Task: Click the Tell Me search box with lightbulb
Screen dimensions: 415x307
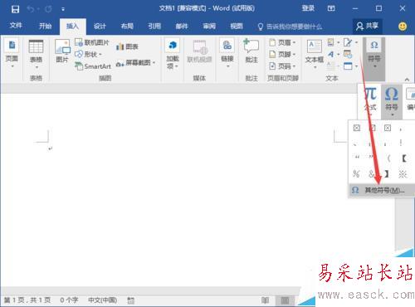Action: click(x=290, y=27)
